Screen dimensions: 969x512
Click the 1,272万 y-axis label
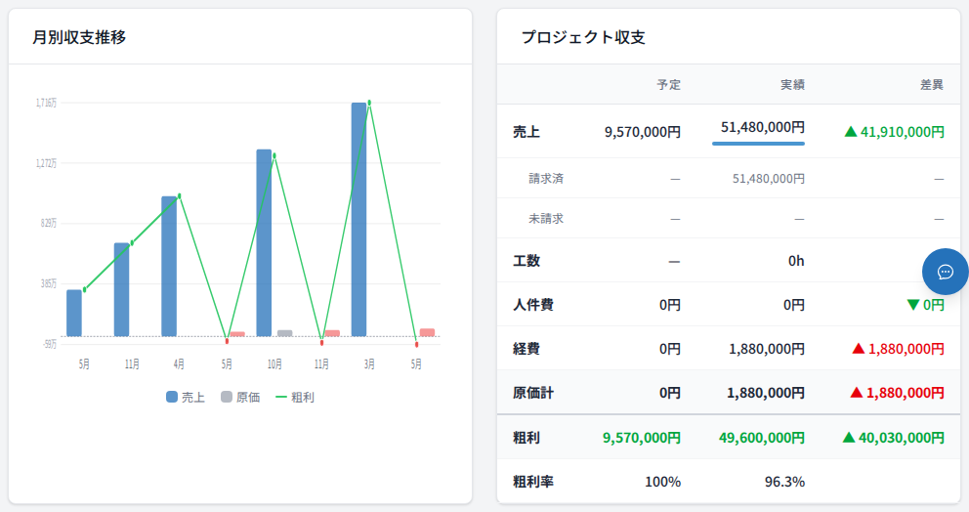[46, 163]
